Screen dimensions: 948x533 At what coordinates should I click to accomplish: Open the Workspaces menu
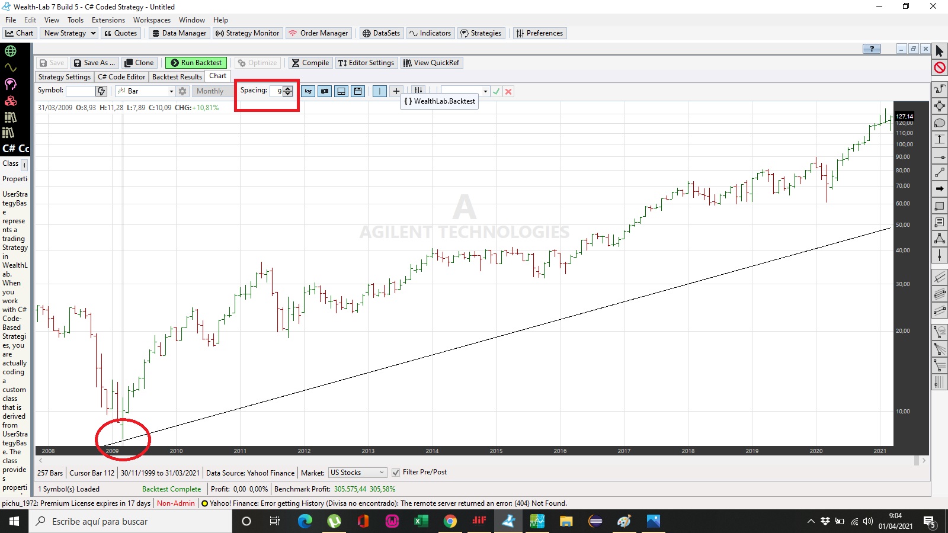coord(152,20)
